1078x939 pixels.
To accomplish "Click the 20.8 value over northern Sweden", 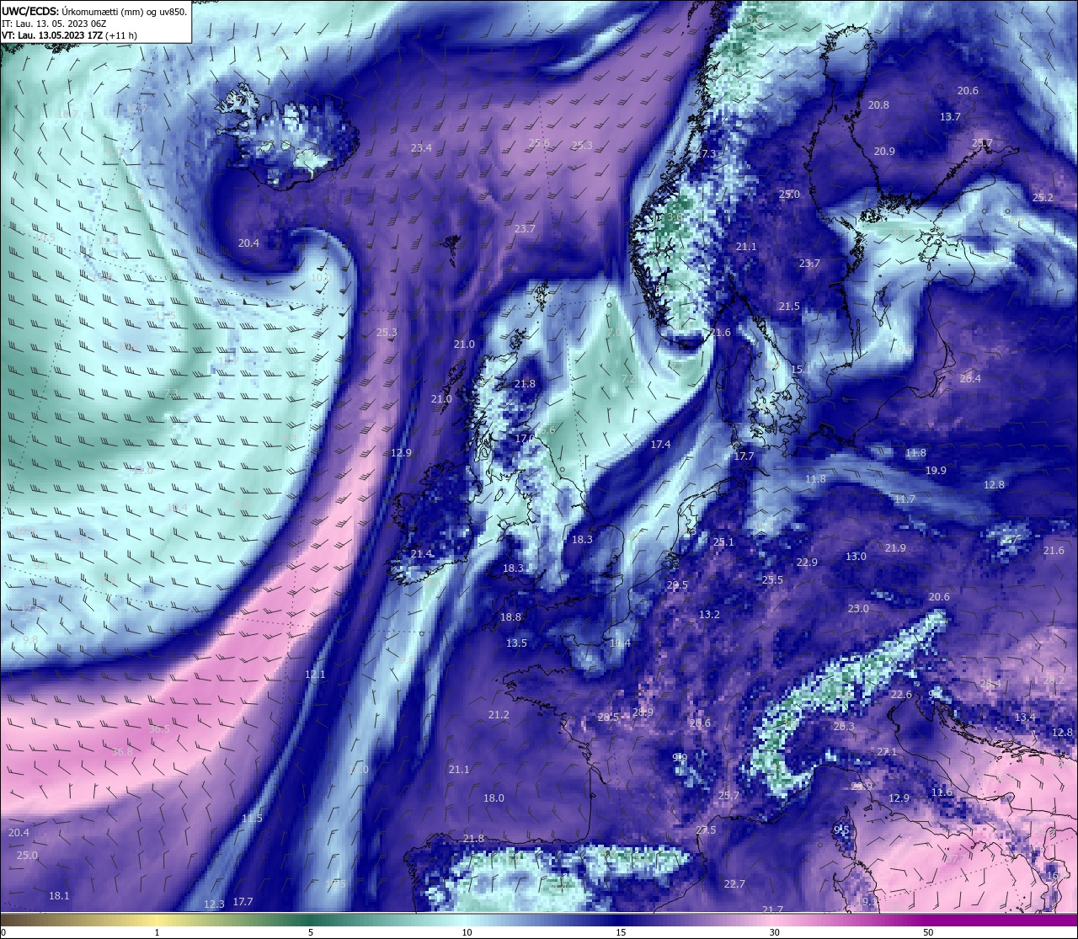I will (878, 105).
